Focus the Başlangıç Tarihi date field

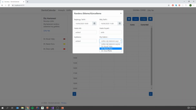[x=83, y=24]
